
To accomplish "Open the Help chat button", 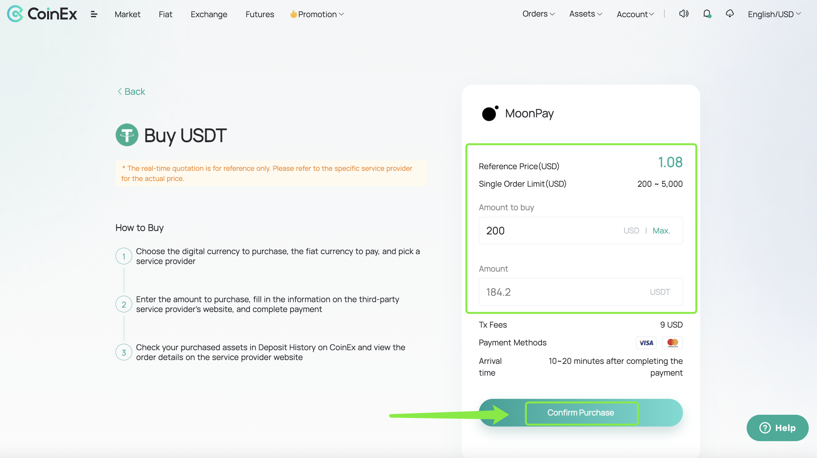I will pos(777,428).
